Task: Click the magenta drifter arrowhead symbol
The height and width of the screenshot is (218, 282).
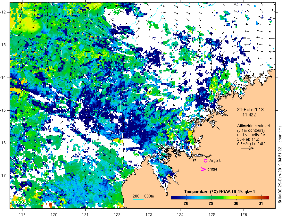Action: pyautogui.click(x=203, y=169)
